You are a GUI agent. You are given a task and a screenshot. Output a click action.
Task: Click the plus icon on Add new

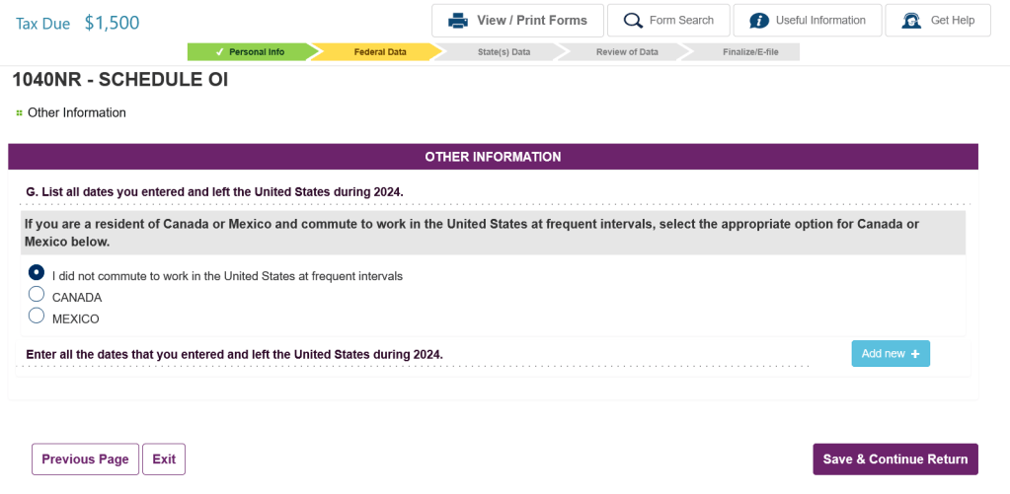[x=915, y=354]
